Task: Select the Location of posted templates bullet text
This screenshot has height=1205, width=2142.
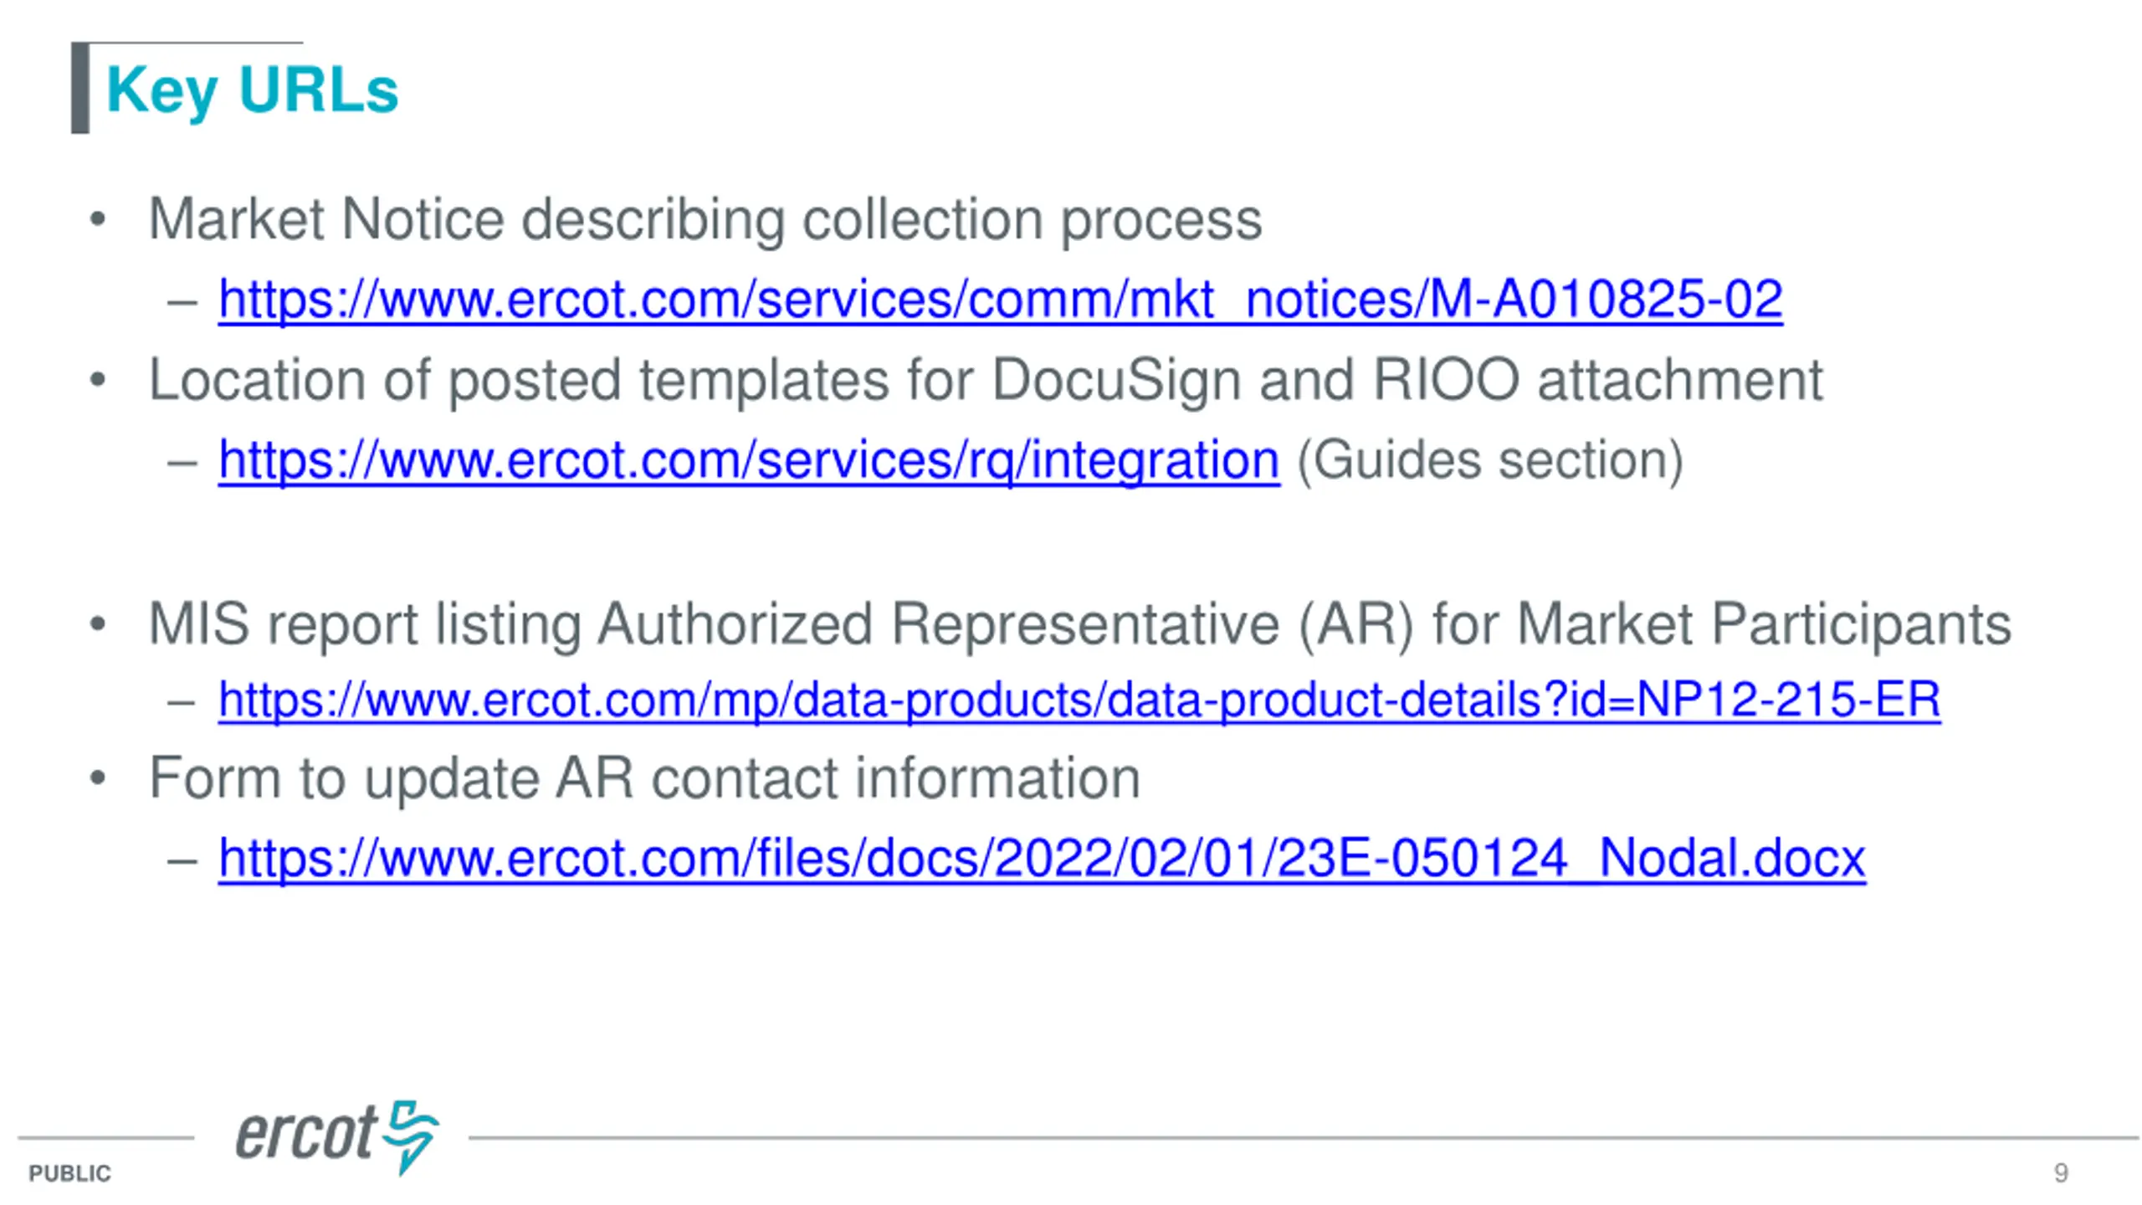Action: [x=986, y=381]
